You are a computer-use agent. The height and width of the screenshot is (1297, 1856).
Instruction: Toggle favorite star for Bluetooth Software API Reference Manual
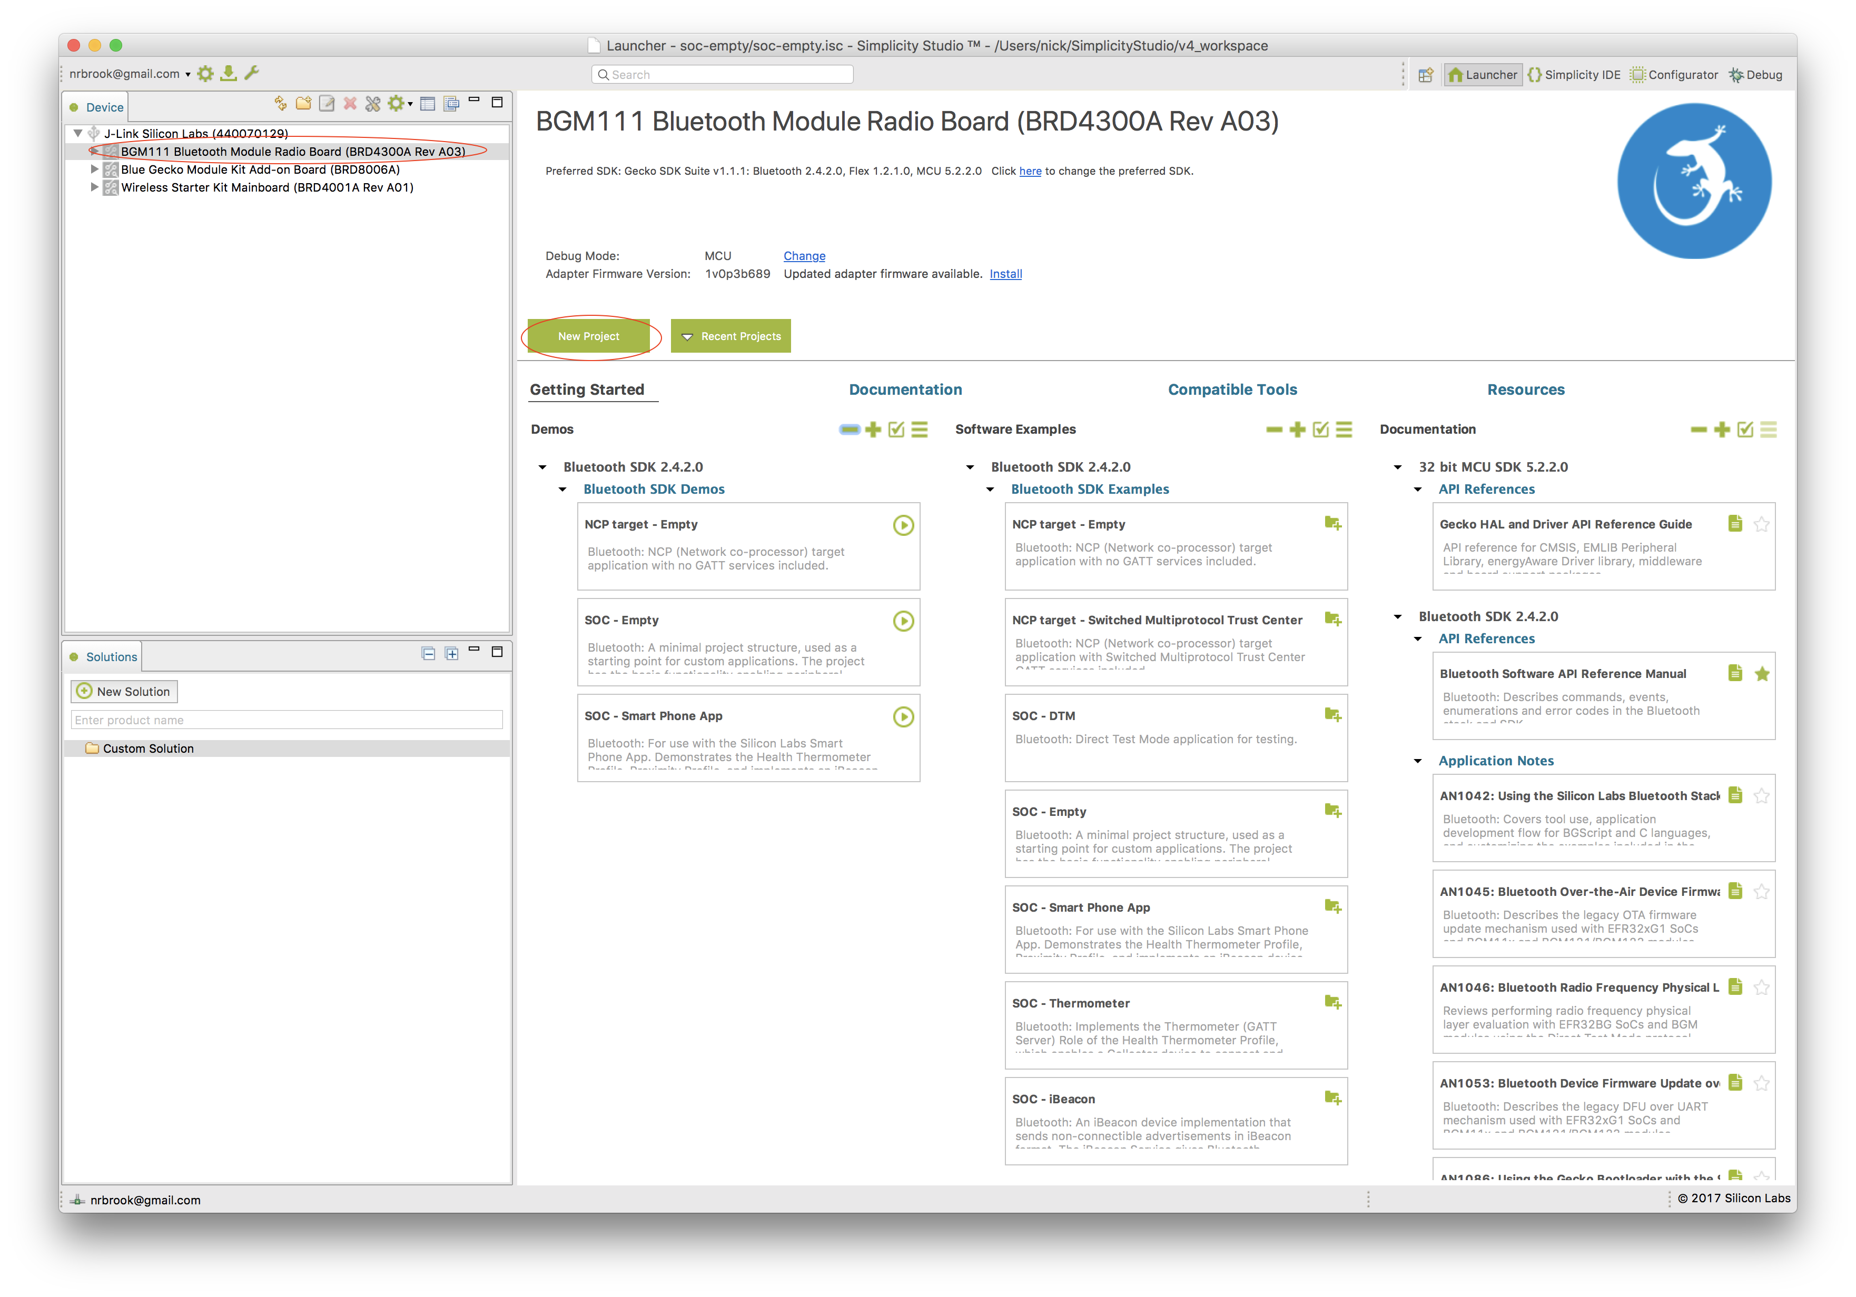tap(1762, 674)
